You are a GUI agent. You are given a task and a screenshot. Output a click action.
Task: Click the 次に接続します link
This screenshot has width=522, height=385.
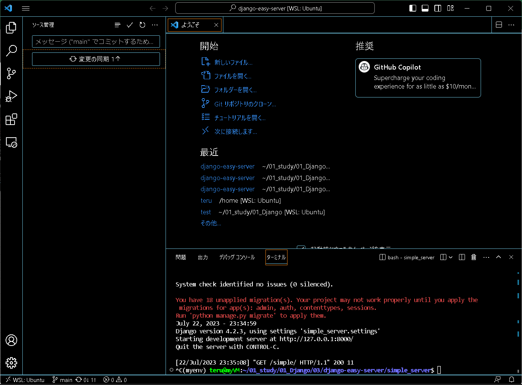tap(235, 131)
